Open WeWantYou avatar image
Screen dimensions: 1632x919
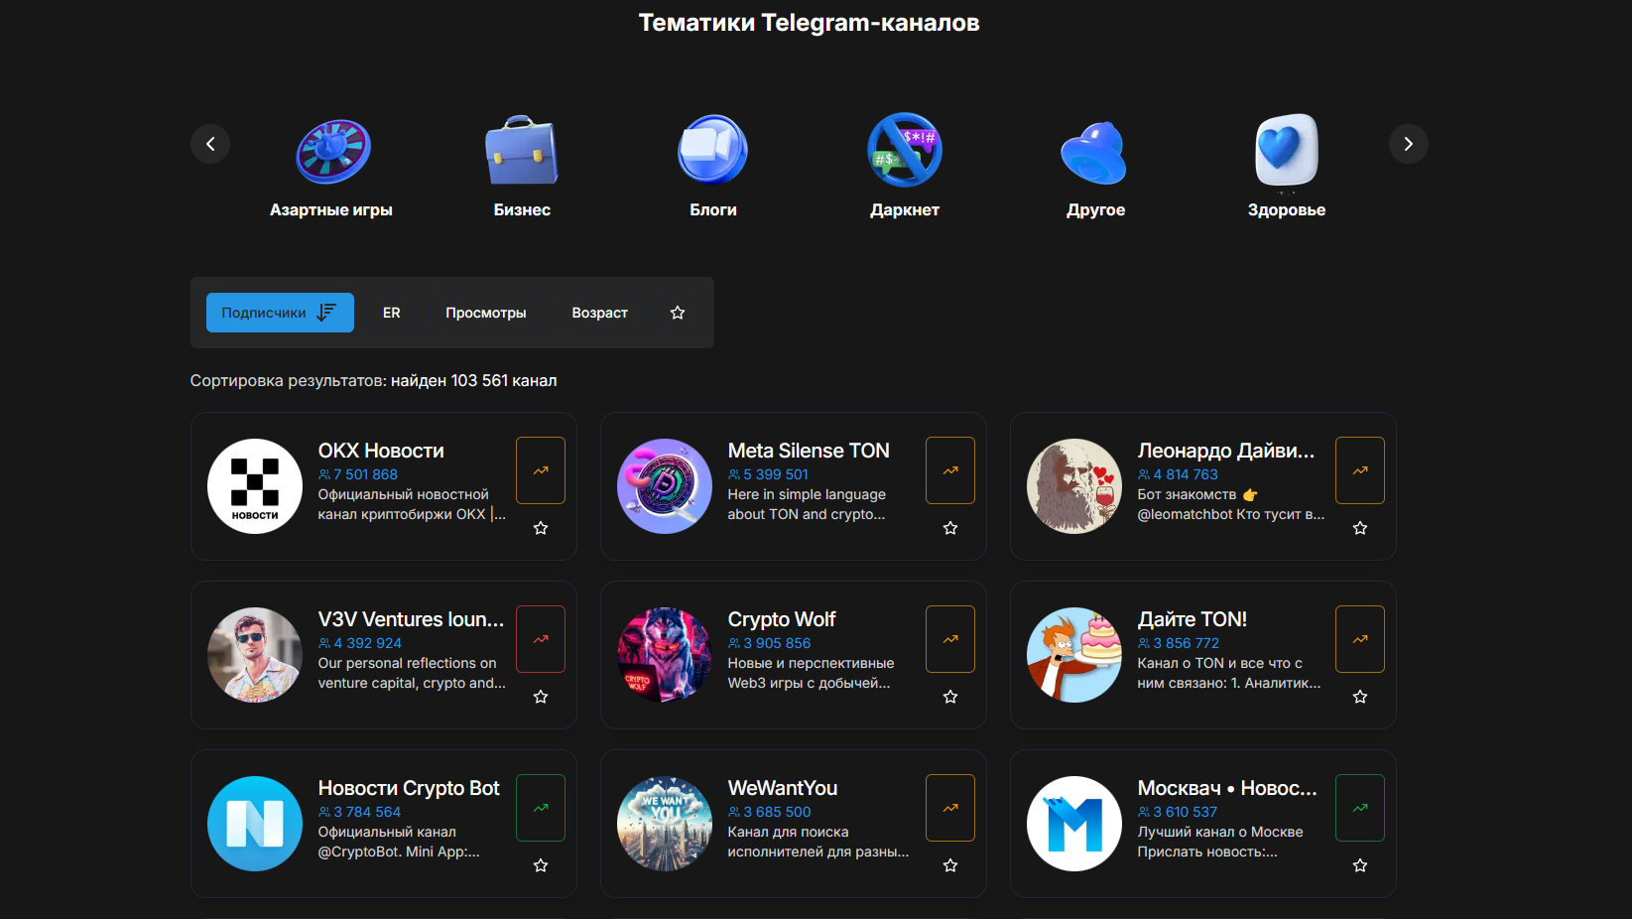pyautogui.click(x=665, y=824)
